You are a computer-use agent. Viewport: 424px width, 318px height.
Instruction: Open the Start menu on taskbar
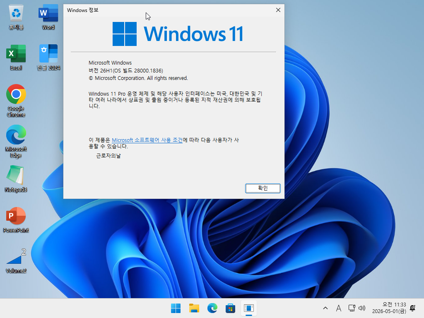pyautogui.click(x=176, y=308)
